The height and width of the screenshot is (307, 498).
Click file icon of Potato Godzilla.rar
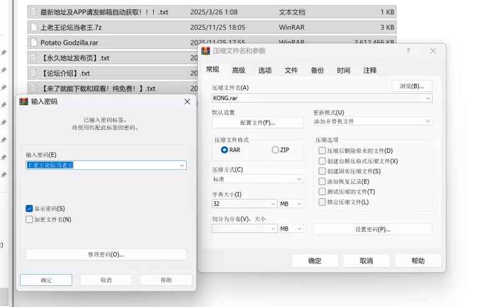point(34,42)
